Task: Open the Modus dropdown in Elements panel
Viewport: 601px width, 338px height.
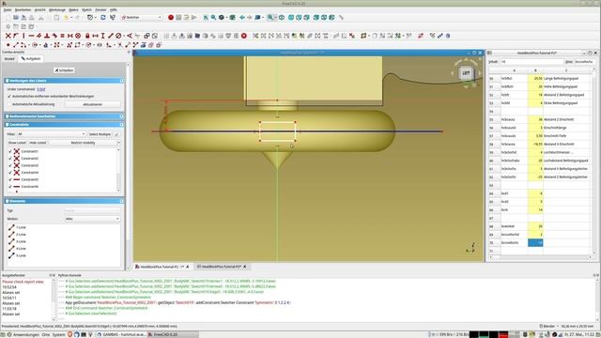Action: (92, 219)
